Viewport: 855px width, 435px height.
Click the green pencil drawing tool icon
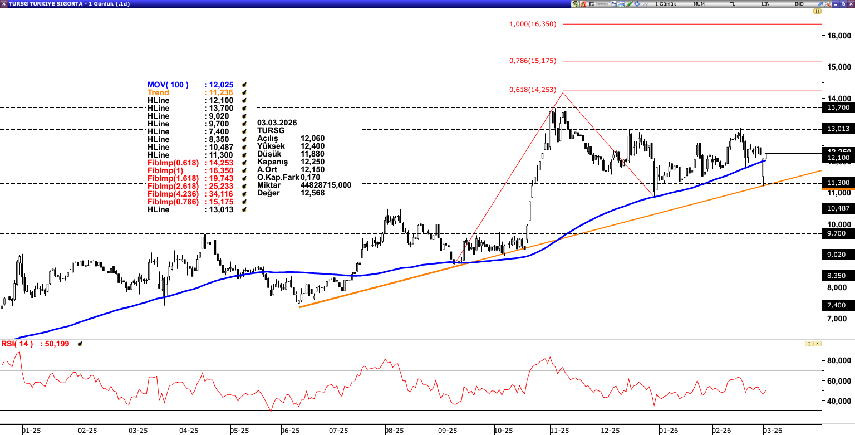(x=630, y=4)
